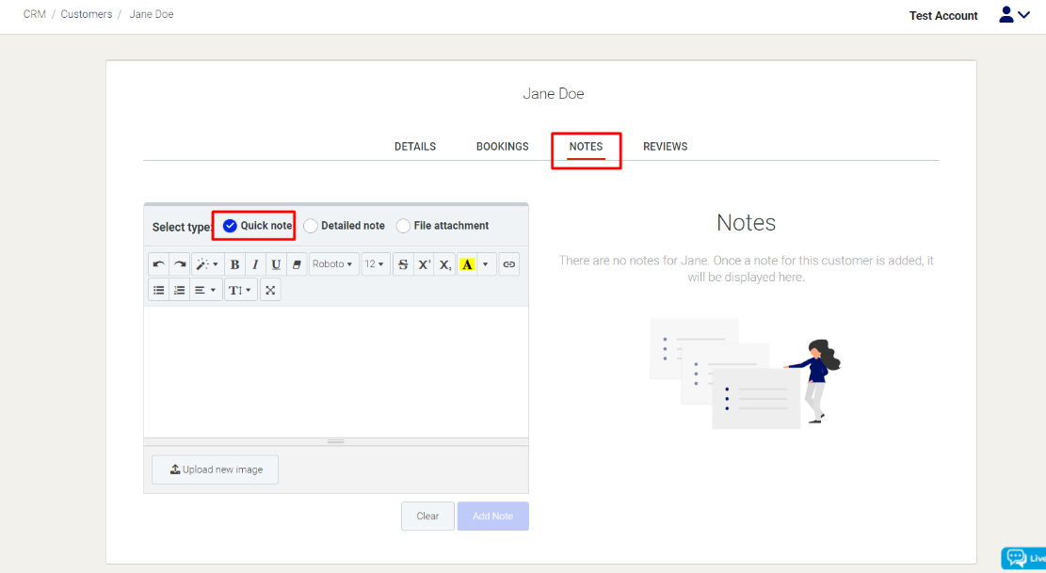The height and width of the screenshot is (573, 1046).
Task: Open the Roboto font dropdown
Action: [332, 263]
